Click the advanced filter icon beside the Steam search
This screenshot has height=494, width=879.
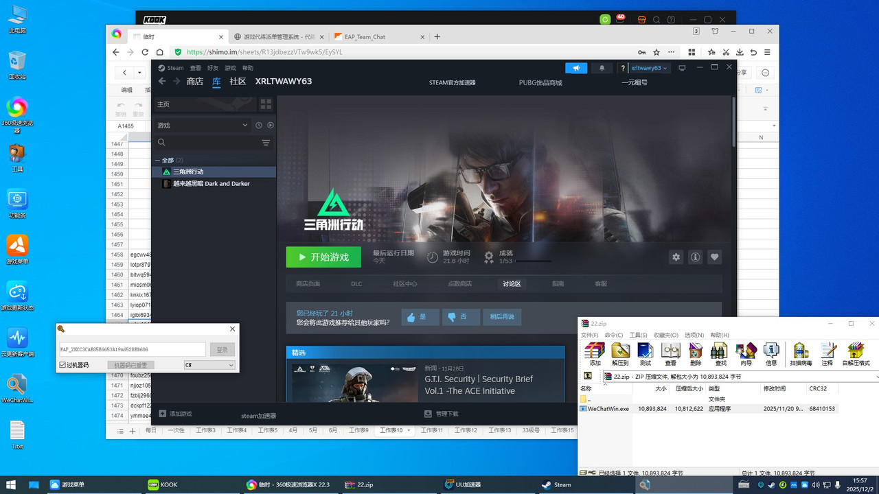[266, 143]
